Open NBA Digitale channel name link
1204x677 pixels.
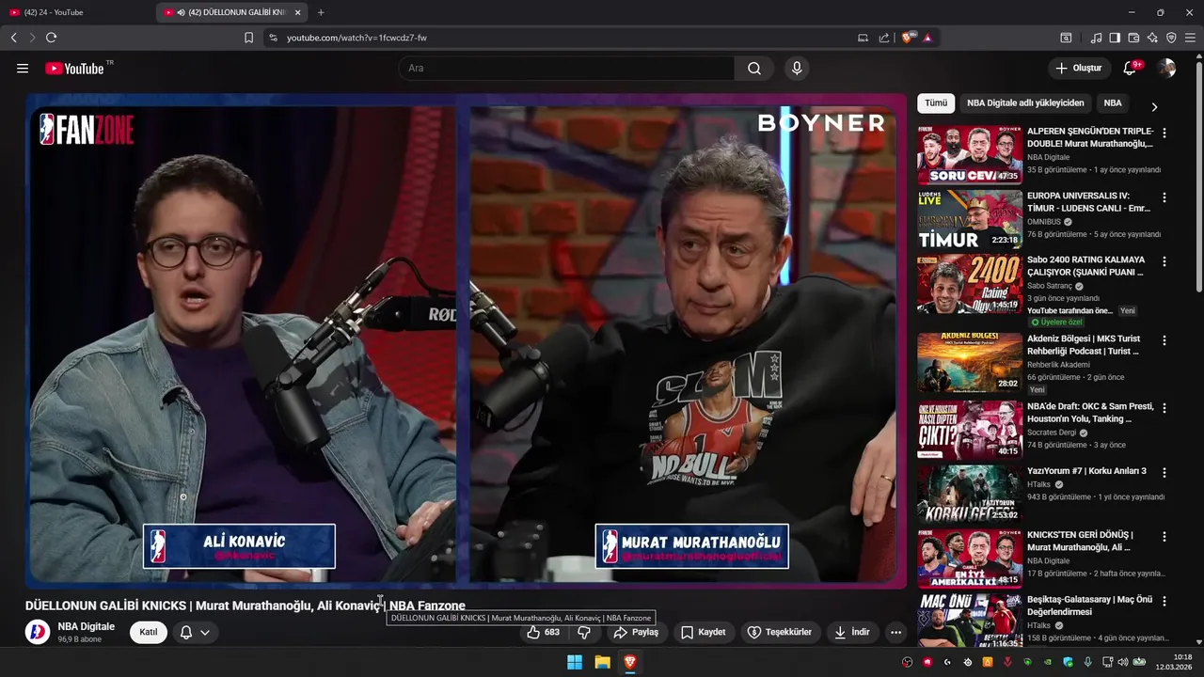86,626
